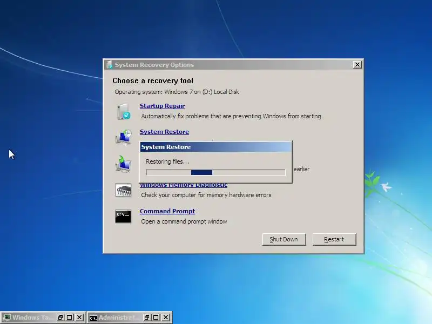Select the Administrat... minimized window title

pos(118,318)
